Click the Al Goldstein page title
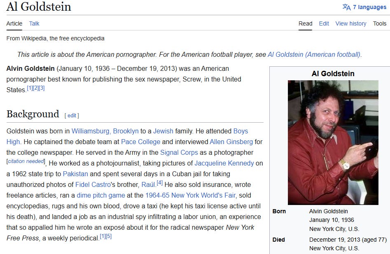This screenshot has width=390, height=254. (x=39, y=7)
